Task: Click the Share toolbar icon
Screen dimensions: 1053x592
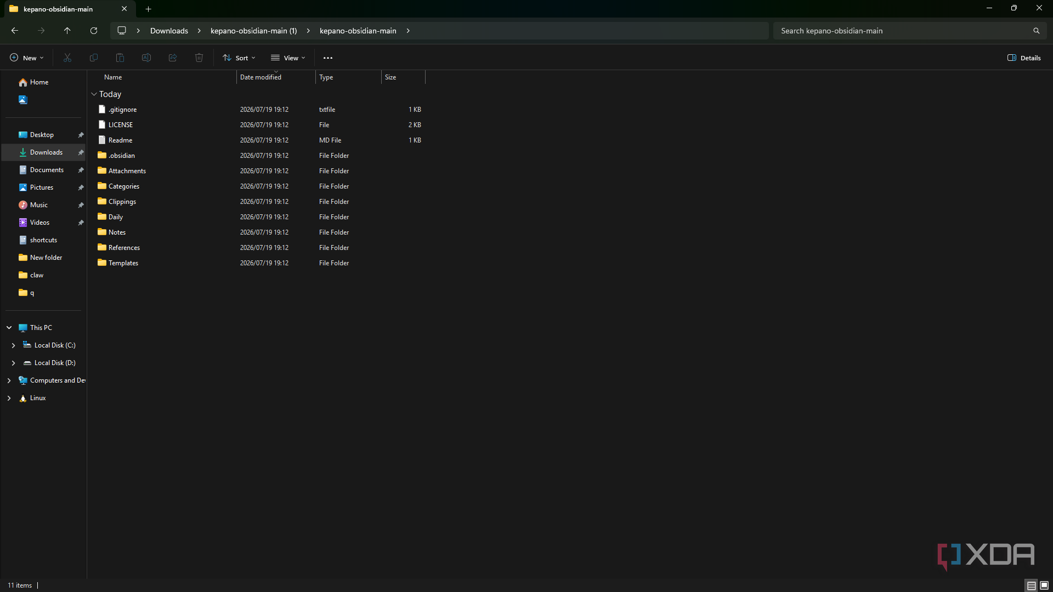Action: pos(173,58)
